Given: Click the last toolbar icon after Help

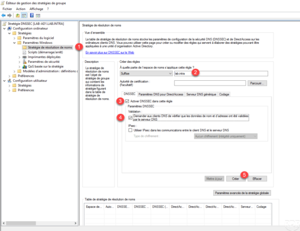Looking at the screenshot, I should [x=38, y=16].
